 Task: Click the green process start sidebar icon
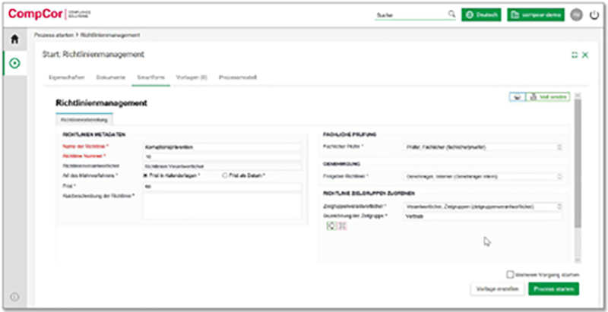[x=14, y=62]
